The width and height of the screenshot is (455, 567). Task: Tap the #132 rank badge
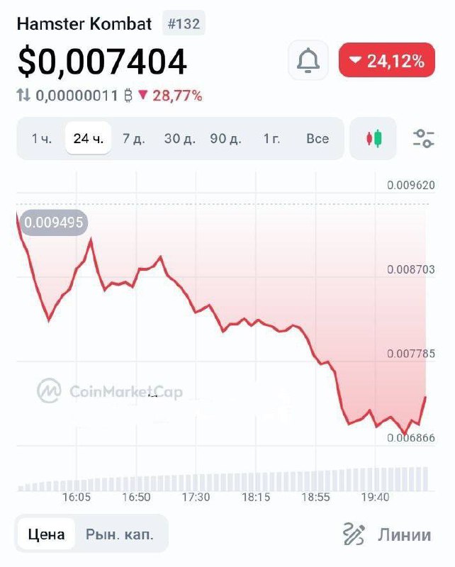click(184, 24)
